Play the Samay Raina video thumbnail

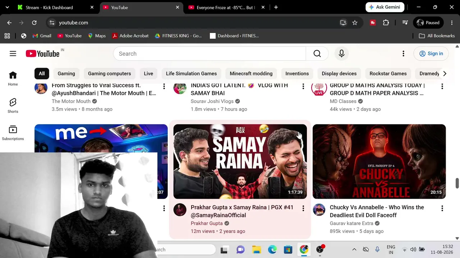[x=240, y=162]
